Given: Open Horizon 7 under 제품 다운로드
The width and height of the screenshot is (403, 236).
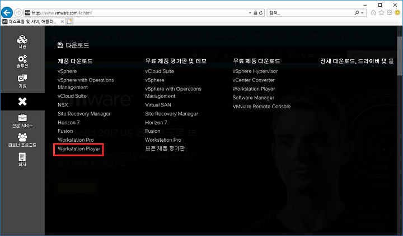Looking at the screenshot, I should pos(68,123).
